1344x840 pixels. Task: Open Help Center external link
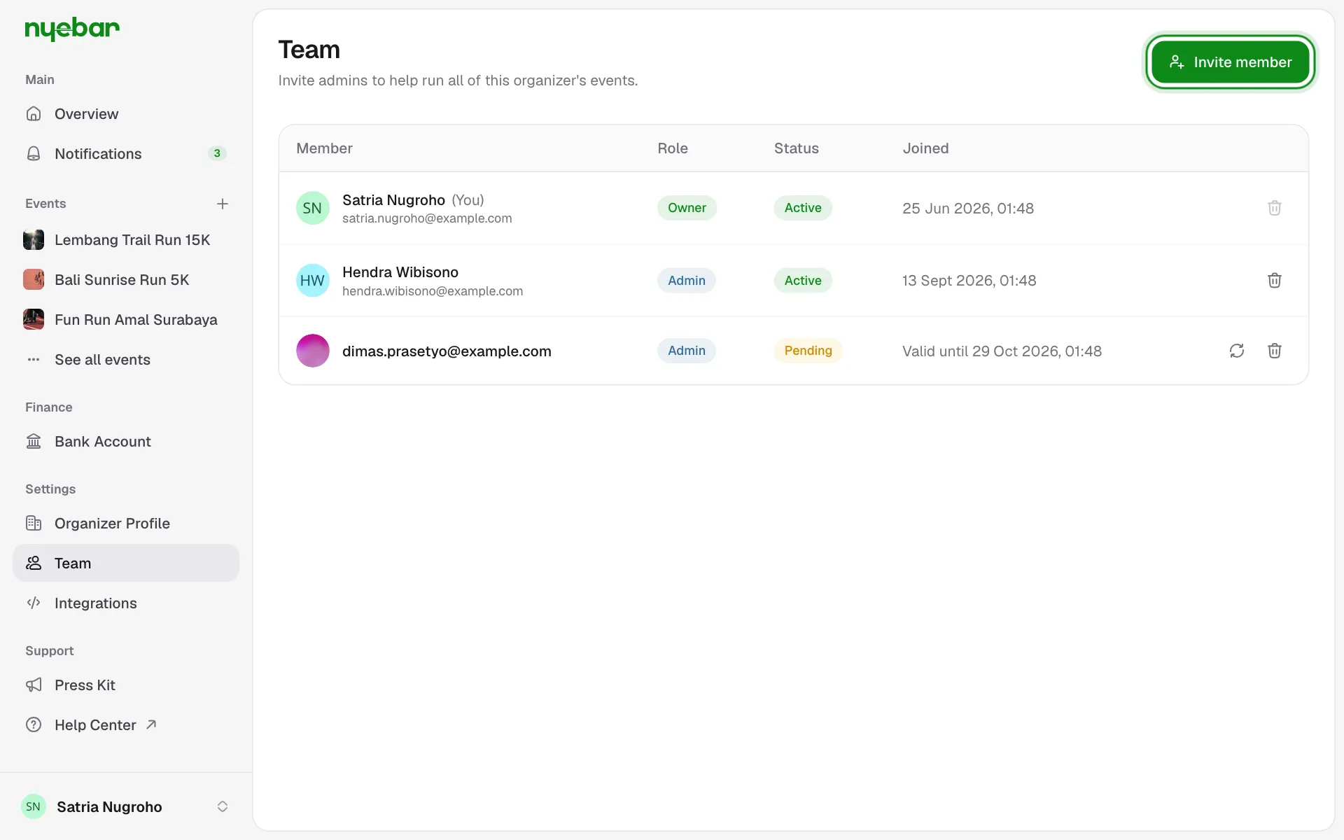click(126, 725)
